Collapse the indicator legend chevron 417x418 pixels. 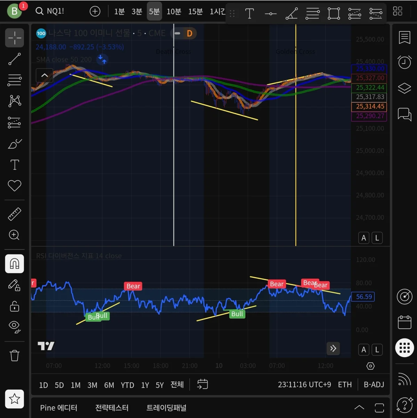44,75
